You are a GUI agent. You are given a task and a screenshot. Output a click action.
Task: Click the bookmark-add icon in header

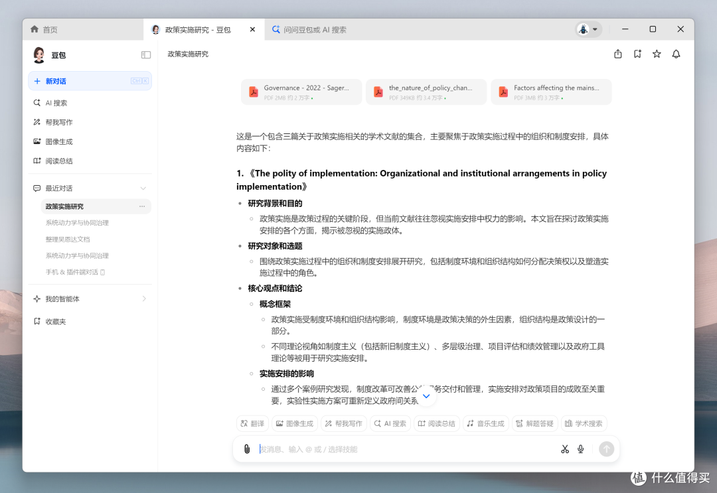[637, 54]
